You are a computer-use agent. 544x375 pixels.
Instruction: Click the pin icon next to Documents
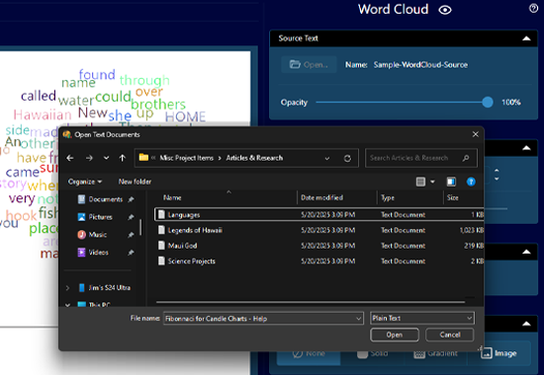pyautogui.click(x=131, y=199)
